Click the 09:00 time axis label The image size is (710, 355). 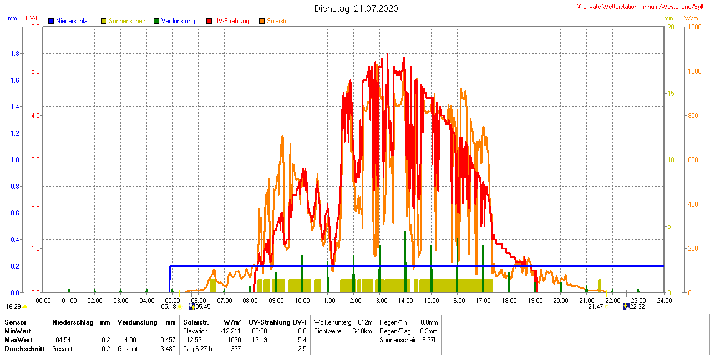click(276, 300)
